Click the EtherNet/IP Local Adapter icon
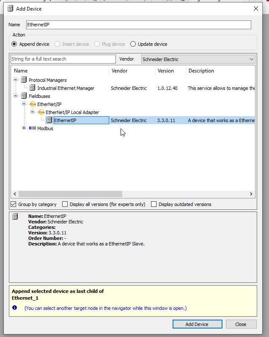269x337 pixels. pos(41,112)
